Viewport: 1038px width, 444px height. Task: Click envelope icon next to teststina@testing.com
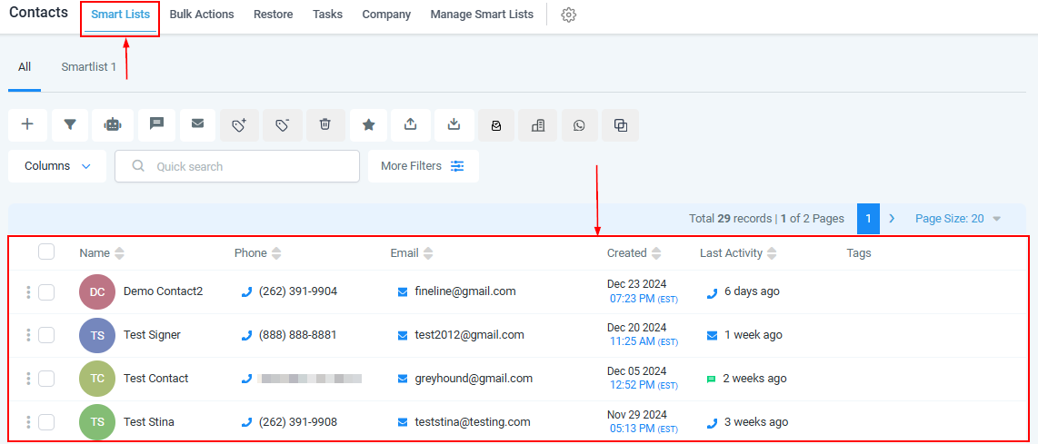[x=403, y=423]
